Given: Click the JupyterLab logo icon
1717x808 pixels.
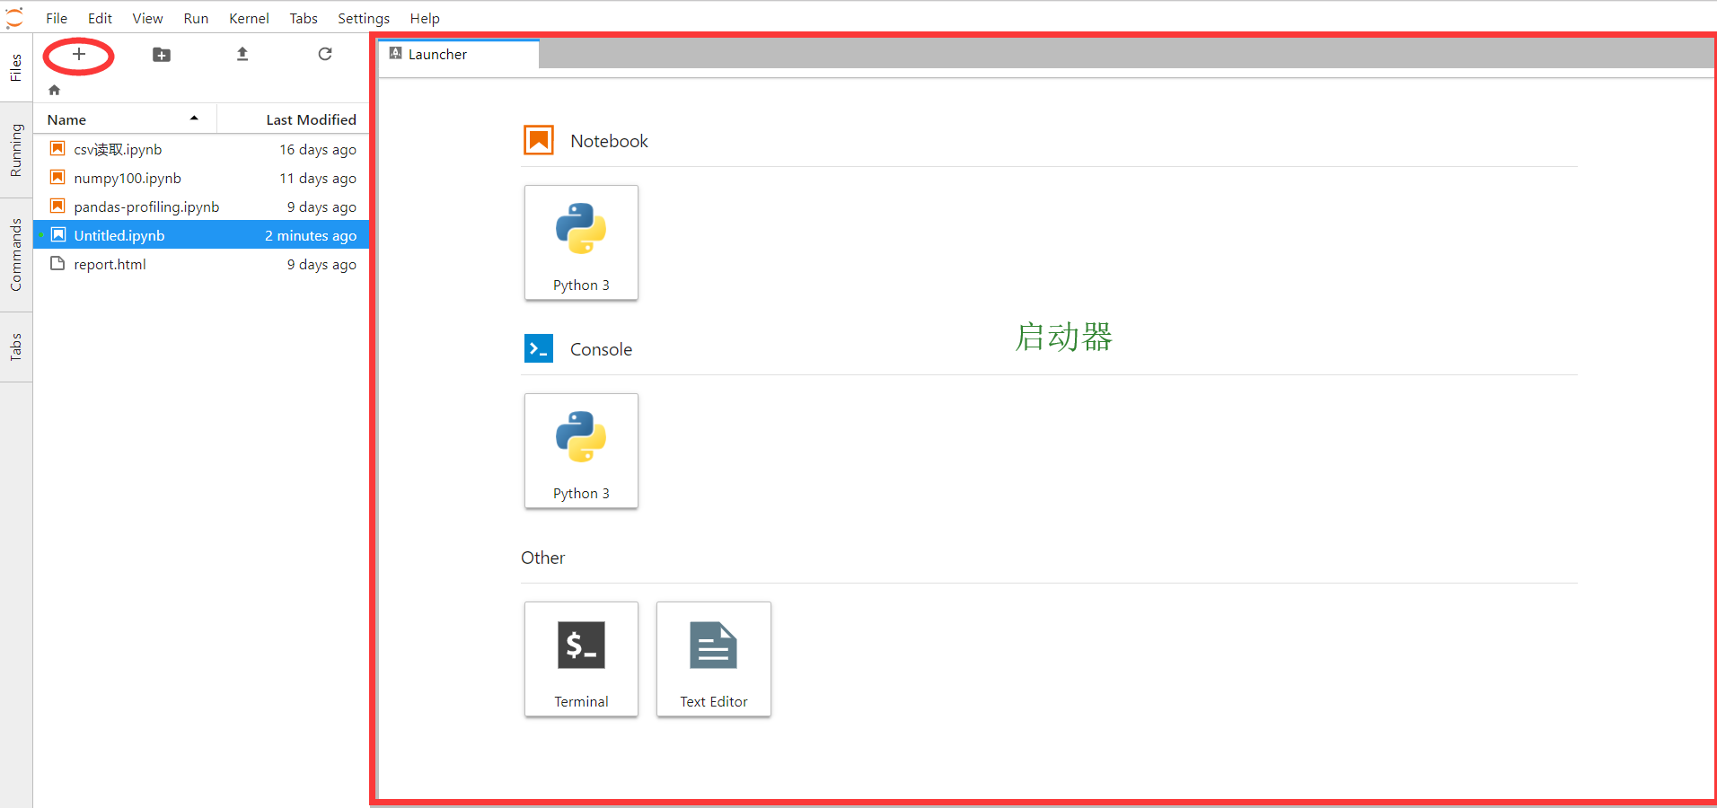Looking at the screenshot, I should point(14,18).
